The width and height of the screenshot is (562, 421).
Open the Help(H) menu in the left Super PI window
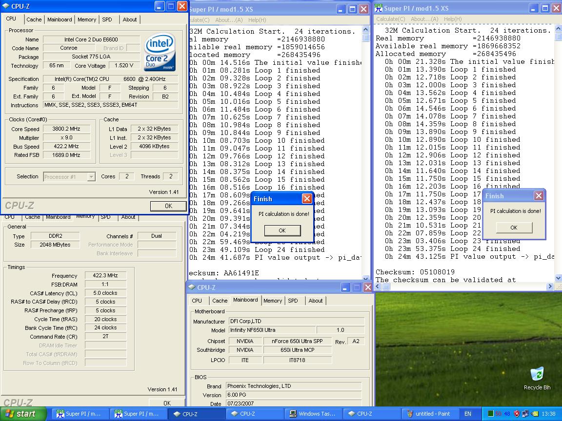(x=257, y=20)
